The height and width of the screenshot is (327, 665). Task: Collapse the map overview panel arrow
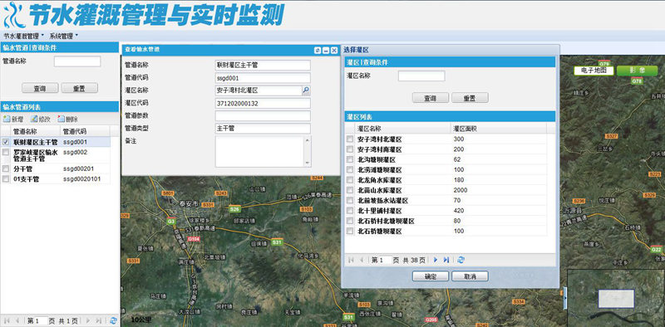click(x=565, y=298)
